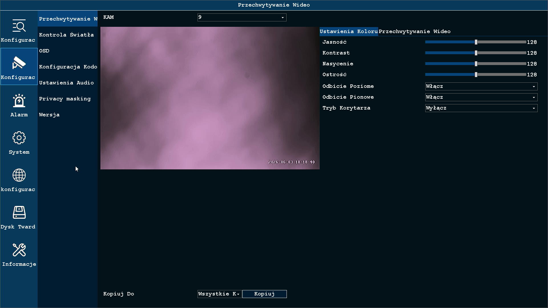Viewport: 548px width, 308px height.
Task: Open the Informacje tools icon
Action: click(x=19, y=254)
